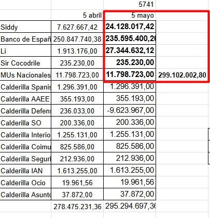Select Siddy's 5 mayo value 24.128.017,42
This screenshot has height=218, width=210.
coord(130,27)
